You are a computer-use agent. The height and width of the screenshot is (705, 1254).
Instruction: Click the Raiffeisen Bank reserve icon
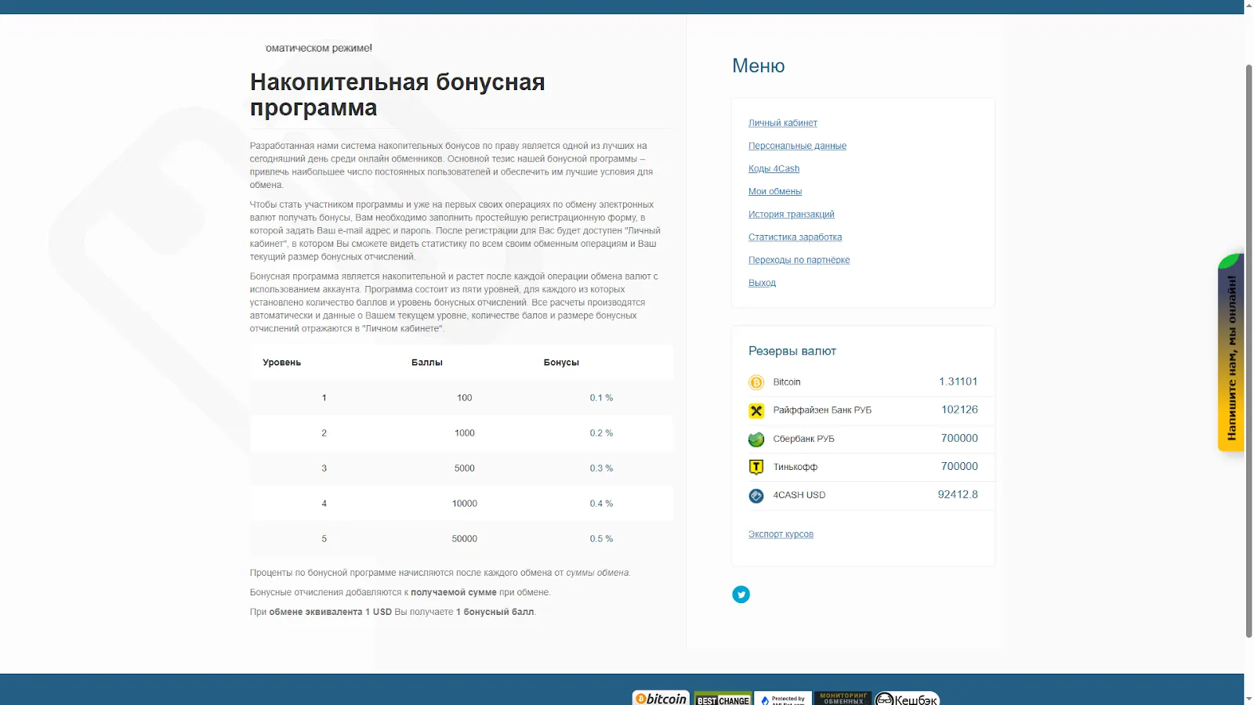coord(756,410)
